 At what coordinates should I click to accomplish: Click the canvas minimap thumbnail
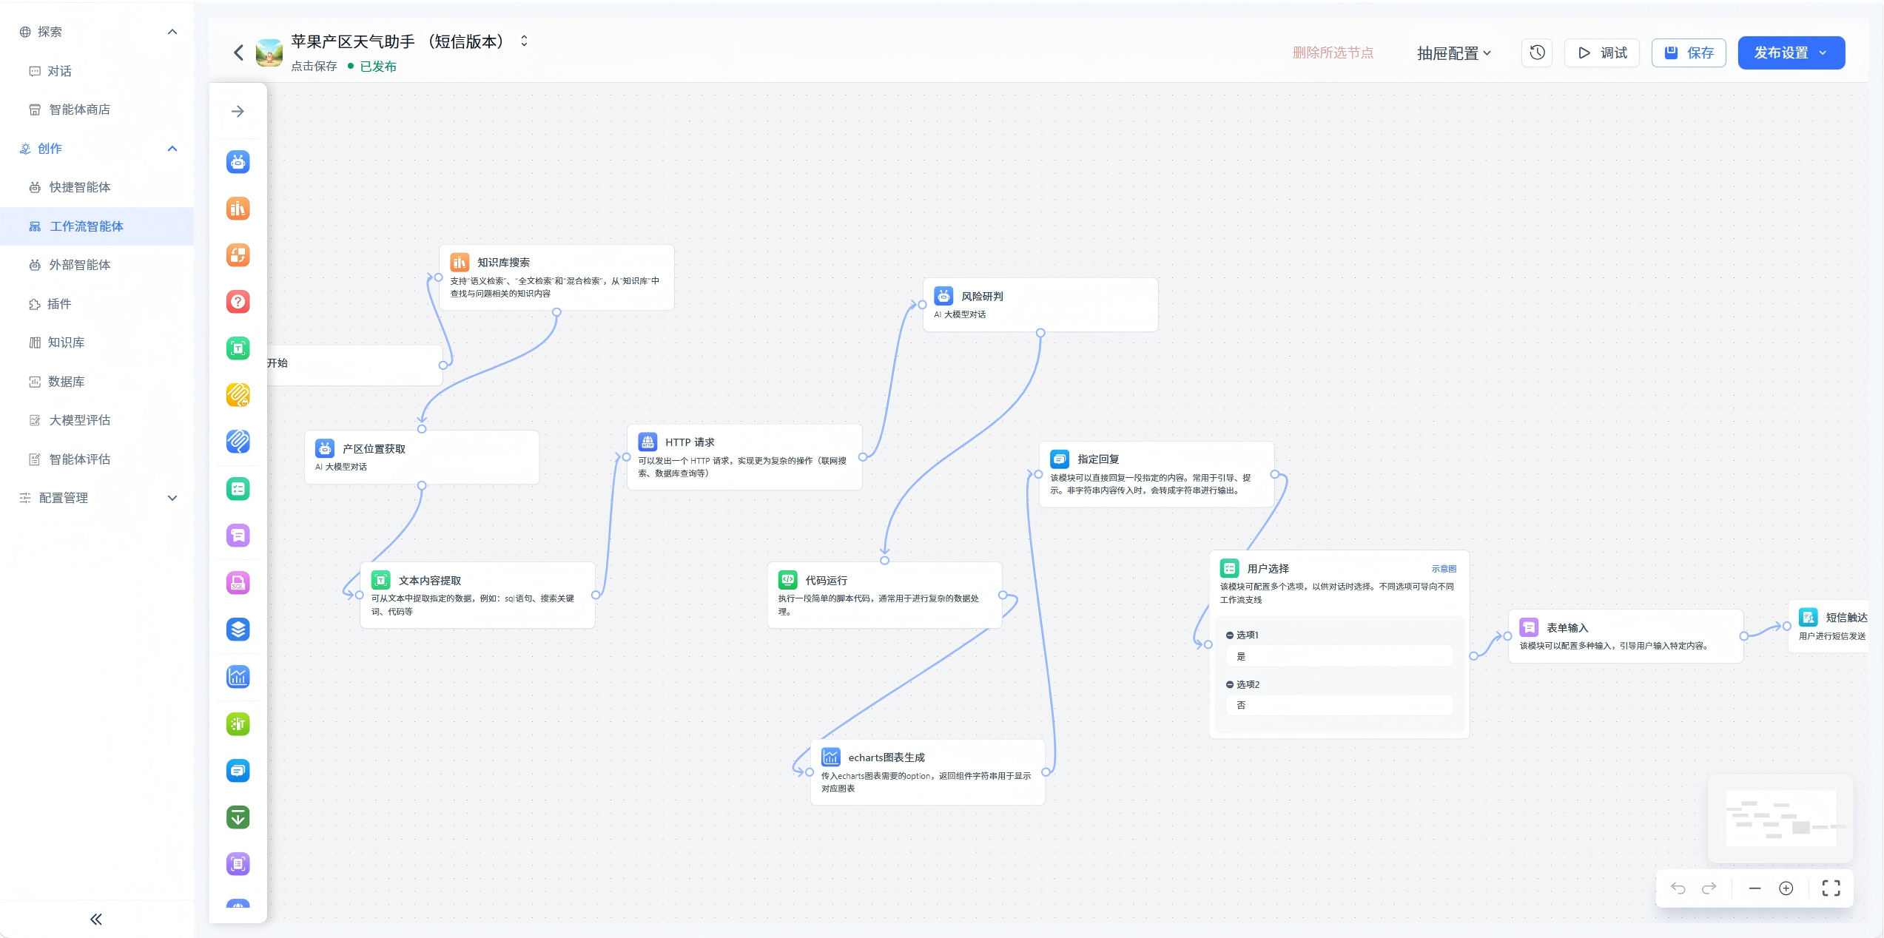(x=1780, y=818)
